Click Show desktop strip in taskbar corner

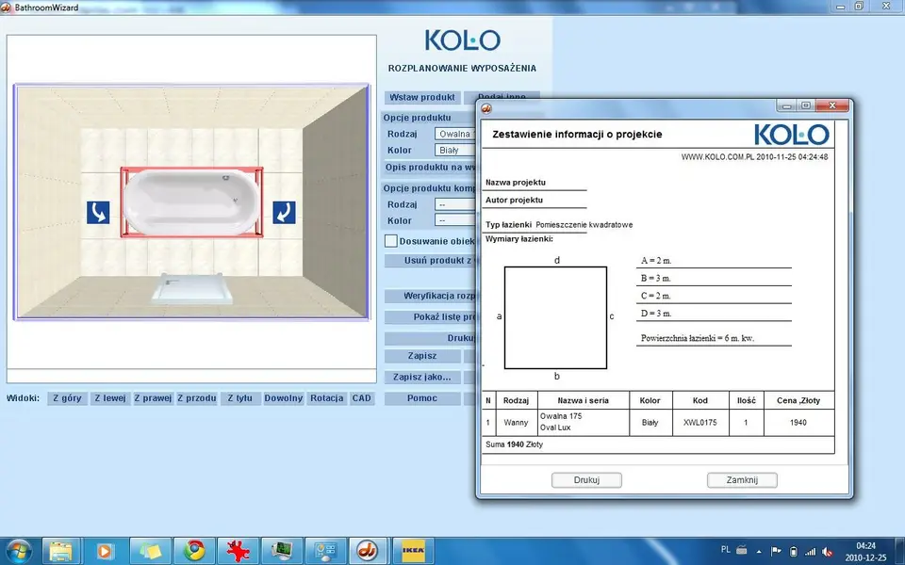(x=900, y=551)
